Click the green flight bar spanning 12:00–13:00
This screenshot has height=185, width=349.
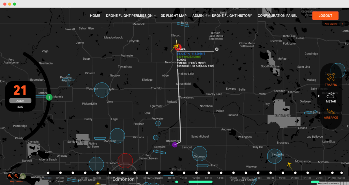(200, 182)
